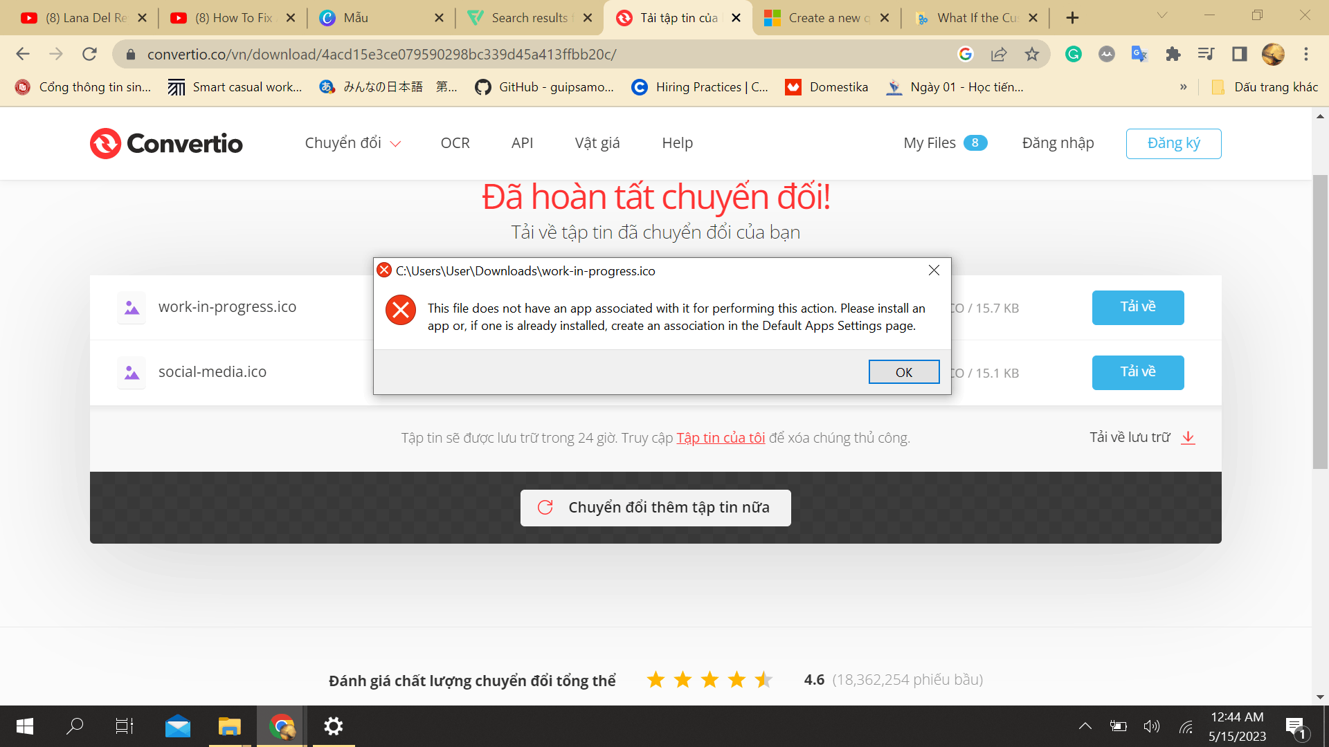Expand the Chuyển đổi dropdown menu

tap(353, 143)
